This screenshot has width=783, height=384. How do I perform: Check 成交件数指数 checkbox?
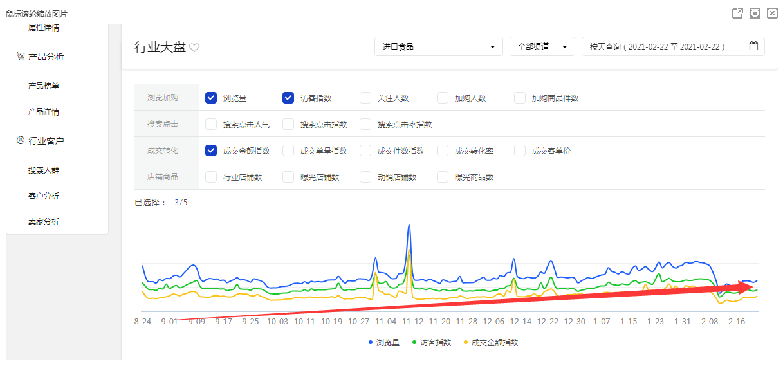[x=365, y=151]
